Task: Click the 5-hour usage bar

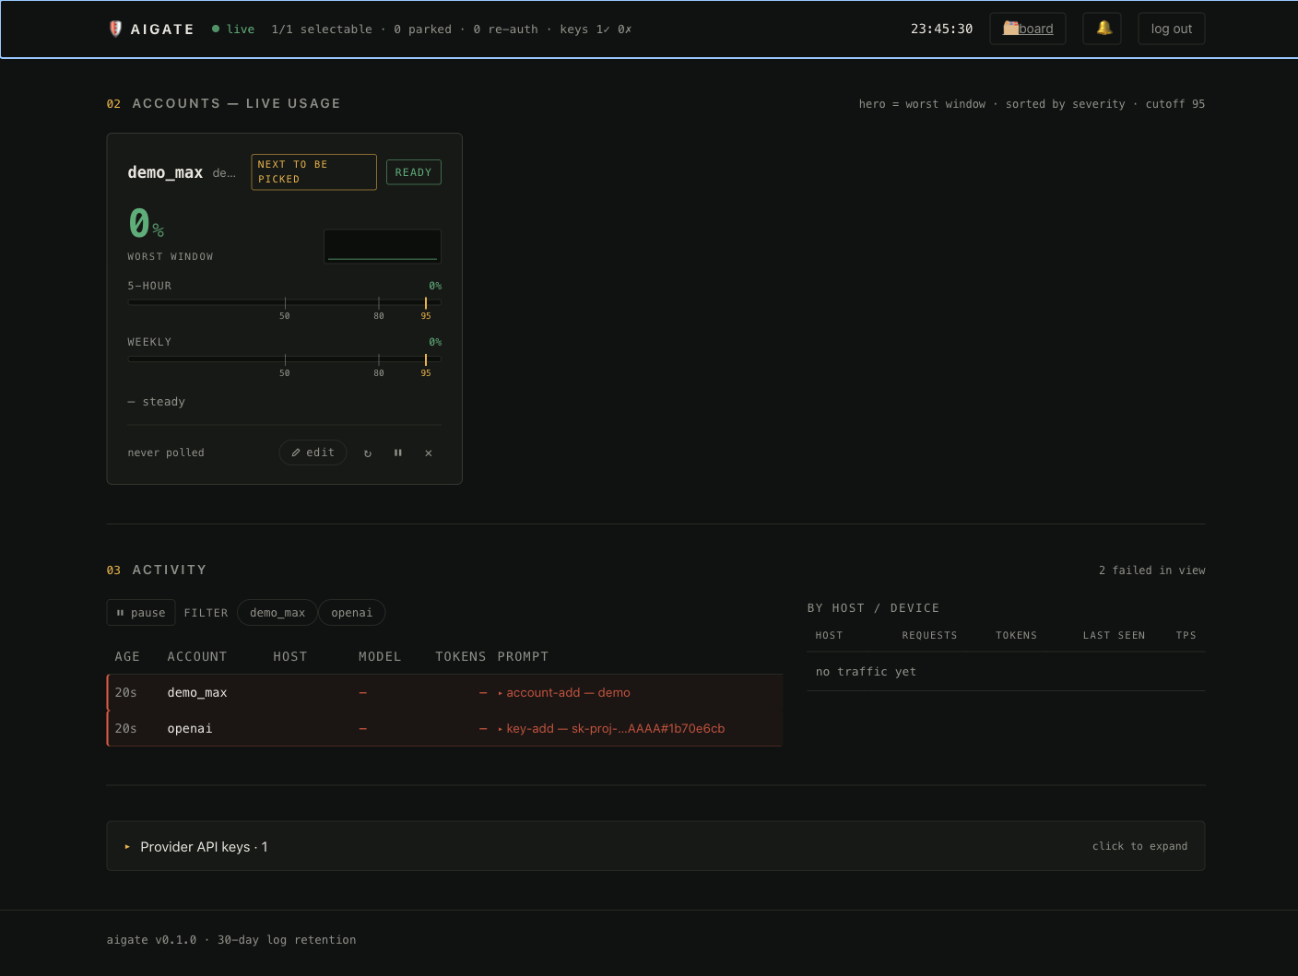Action: (x=284, y=301)
